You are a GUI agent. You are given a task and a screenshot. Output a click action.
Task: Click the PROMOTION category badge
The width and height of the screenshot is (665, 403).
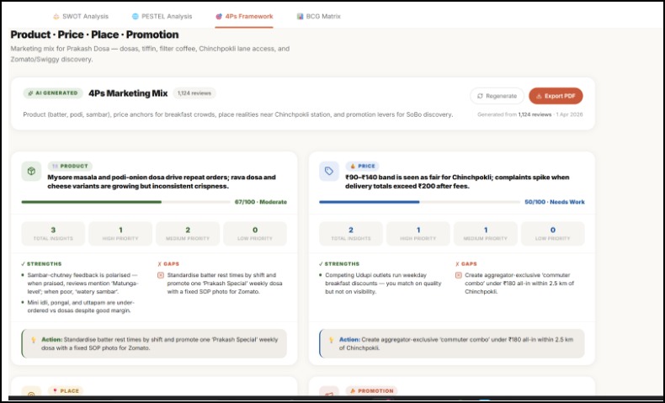[371, 390]
